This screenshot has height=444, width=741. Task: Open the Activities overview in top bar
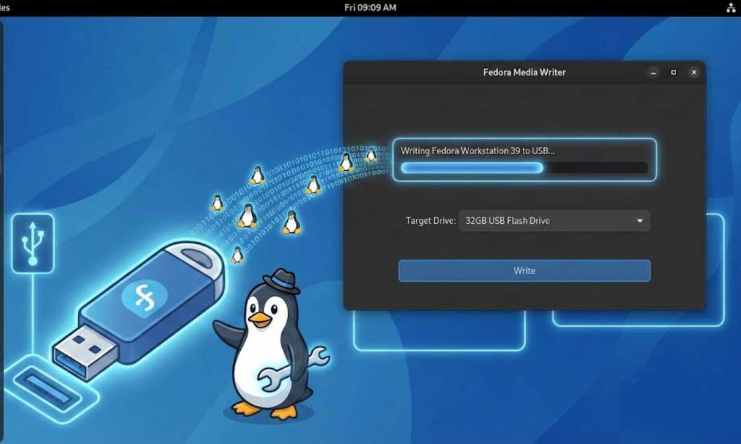click(5, 8)
